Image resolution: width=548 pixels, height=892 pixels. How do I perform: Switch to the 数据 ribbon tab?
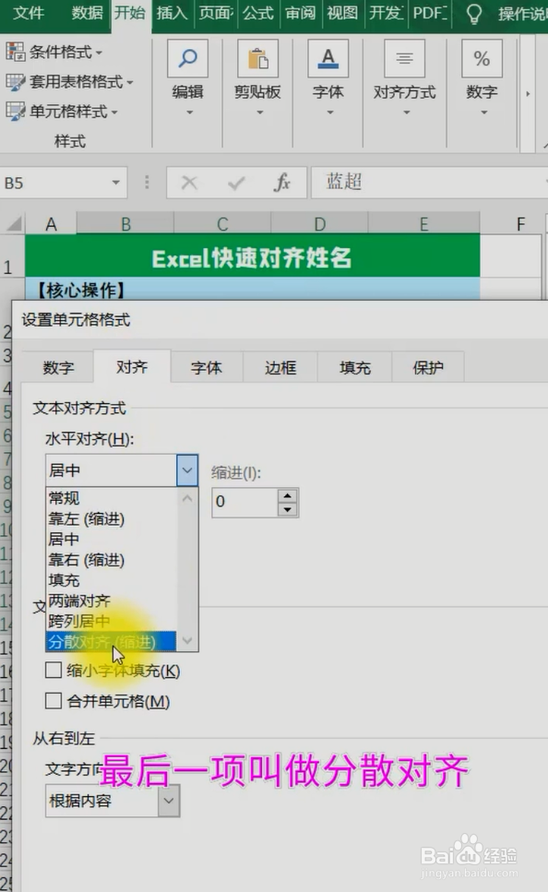point(87,13)
